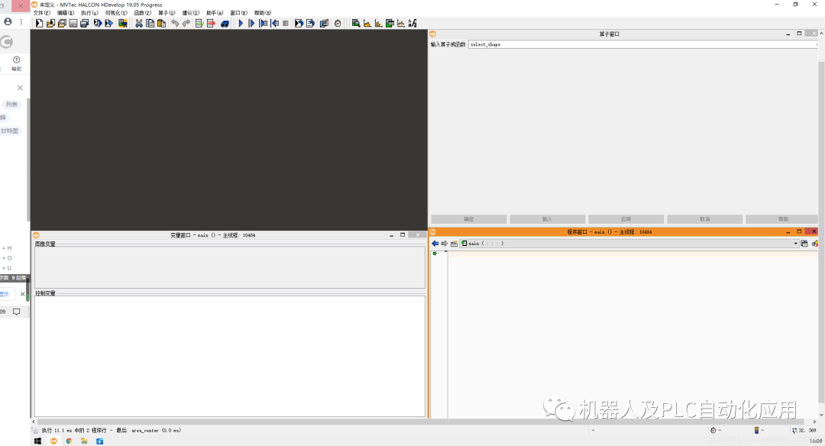
Task: Open search with the binoculars Find icon
Action: 225,23
